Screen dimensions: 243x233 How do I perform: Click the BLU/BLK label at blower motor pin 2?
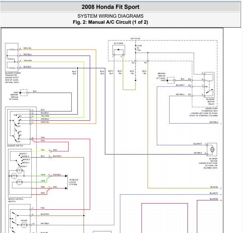click(198, 153)
